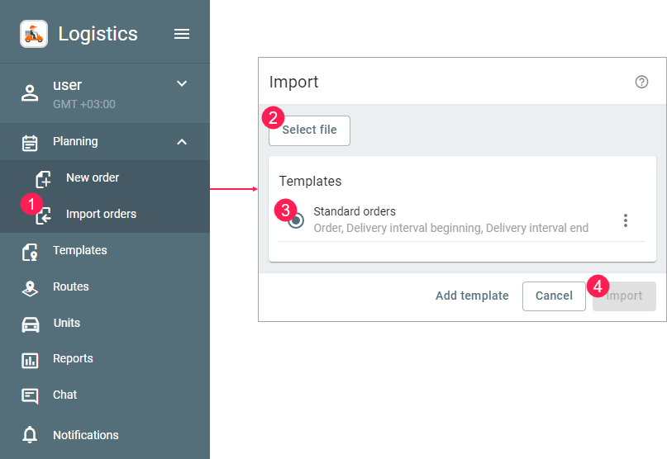This screenshot has width=667, height=459.
Task: Toggle the hamburger menu icon
Action: tap(182, 34)
